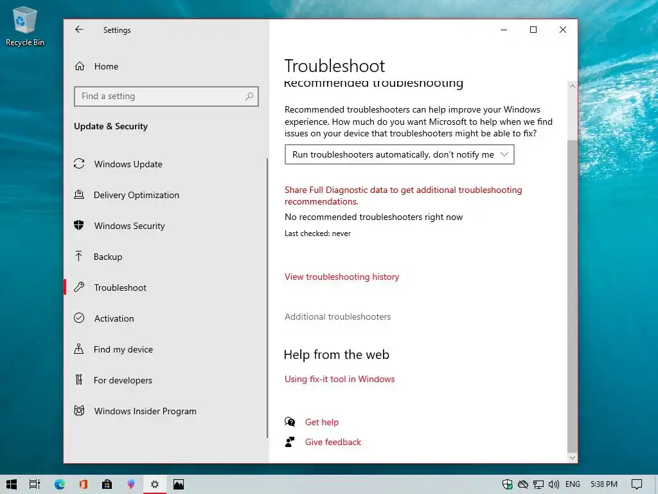Image resolution: width=658 pixels, height=494 pixels.
Task: Click Windows Security tray icon
Action: pos(508,484)
